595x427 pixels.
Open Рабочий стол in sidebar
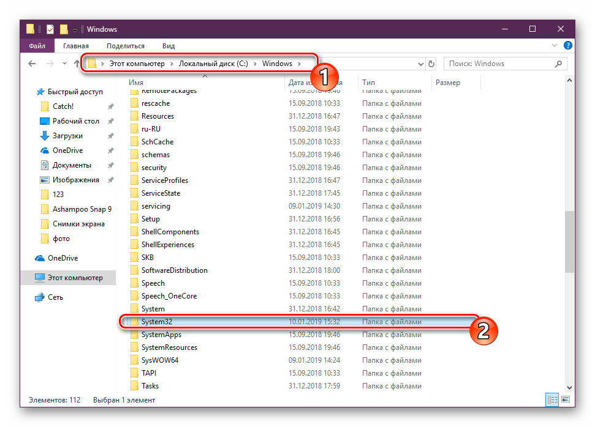pos(76,121)
